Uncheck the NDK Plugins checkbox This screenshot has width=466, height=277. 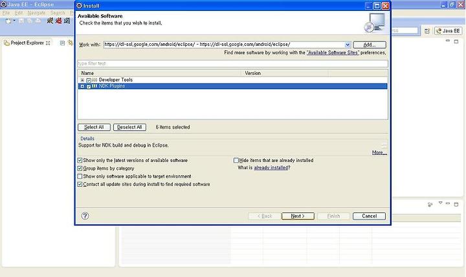(x=89, y=87)
